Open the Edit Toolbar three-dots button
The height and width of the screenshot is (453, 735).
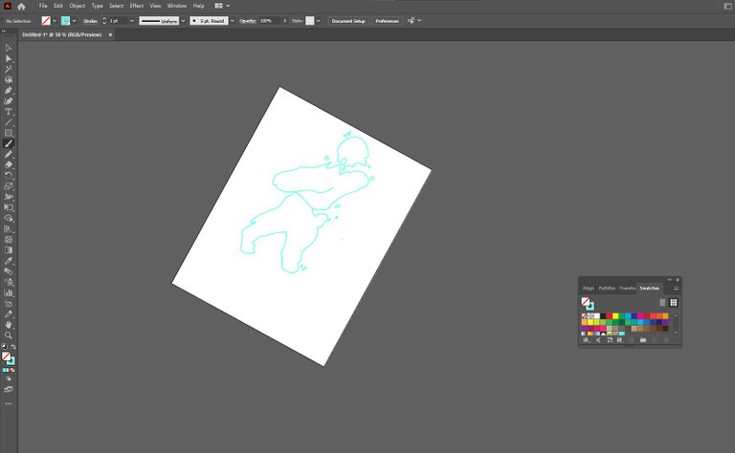(9, 403)
